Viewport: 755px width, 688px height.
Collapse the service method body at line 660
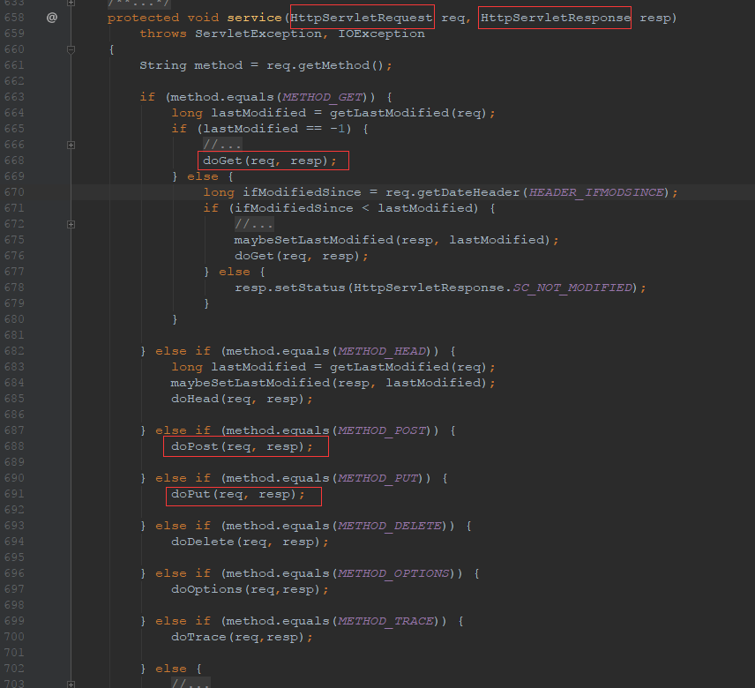pyautogui.click(x=71, y=49)
